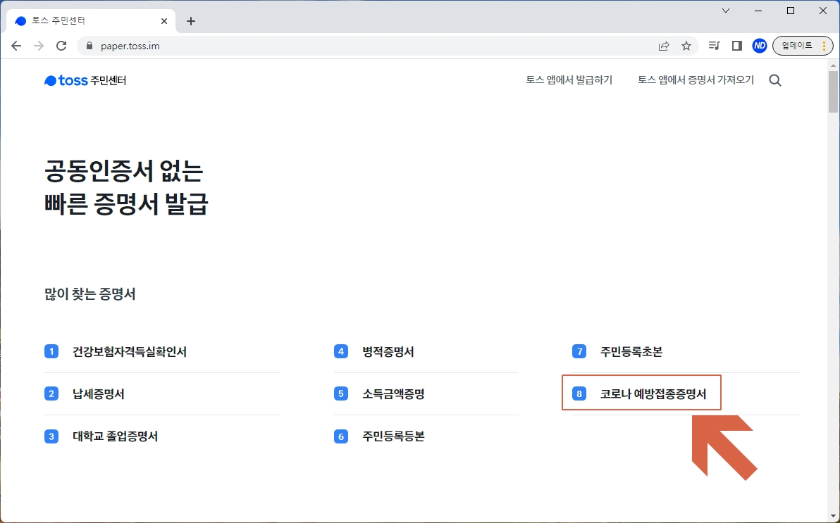Click the padlock site info icon

click(x=89, y=46)
